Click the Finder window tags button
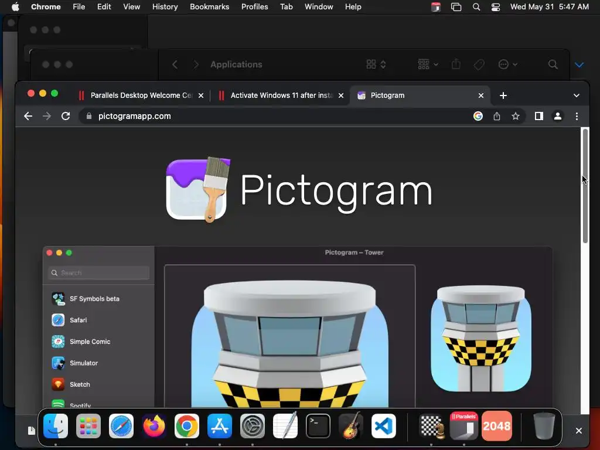The height and width of the screenshot is (450, 600). (x=479, y=64)
